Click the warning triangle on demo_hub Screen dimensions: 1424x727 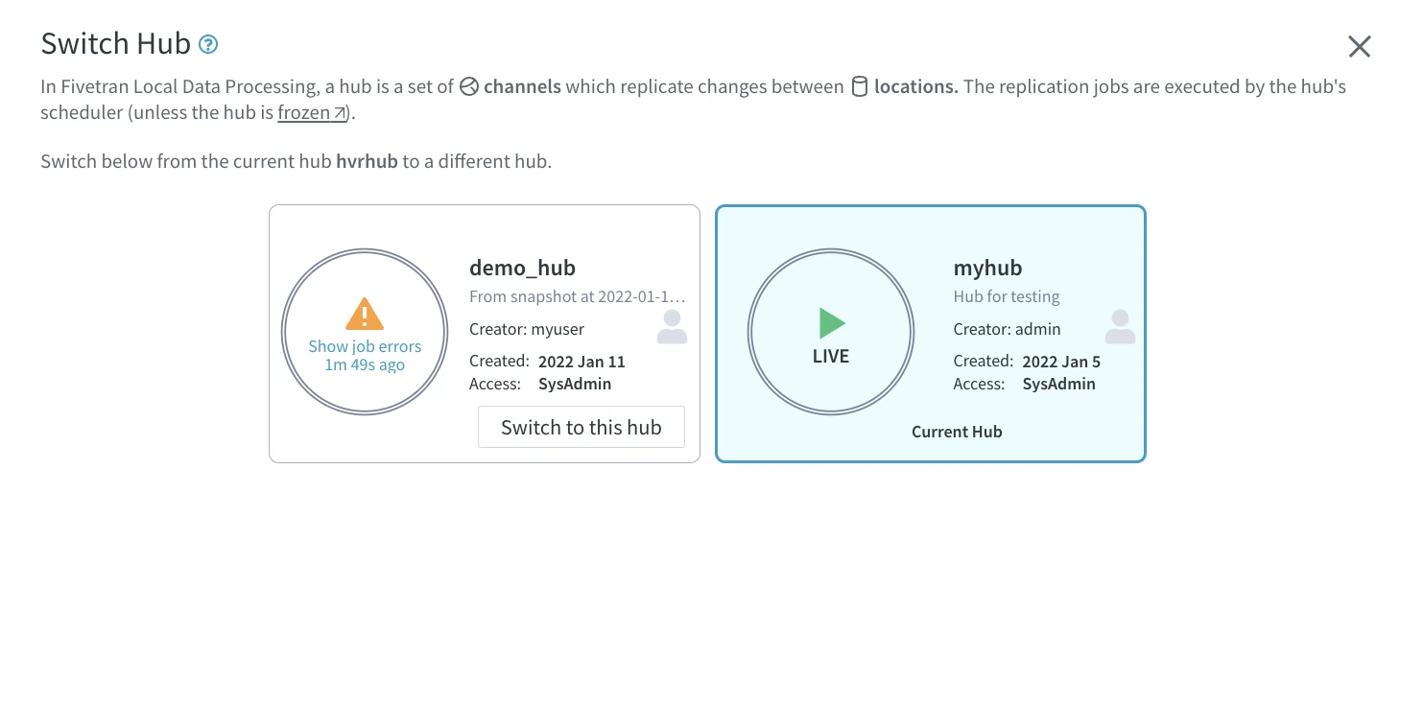coord(365,314)
